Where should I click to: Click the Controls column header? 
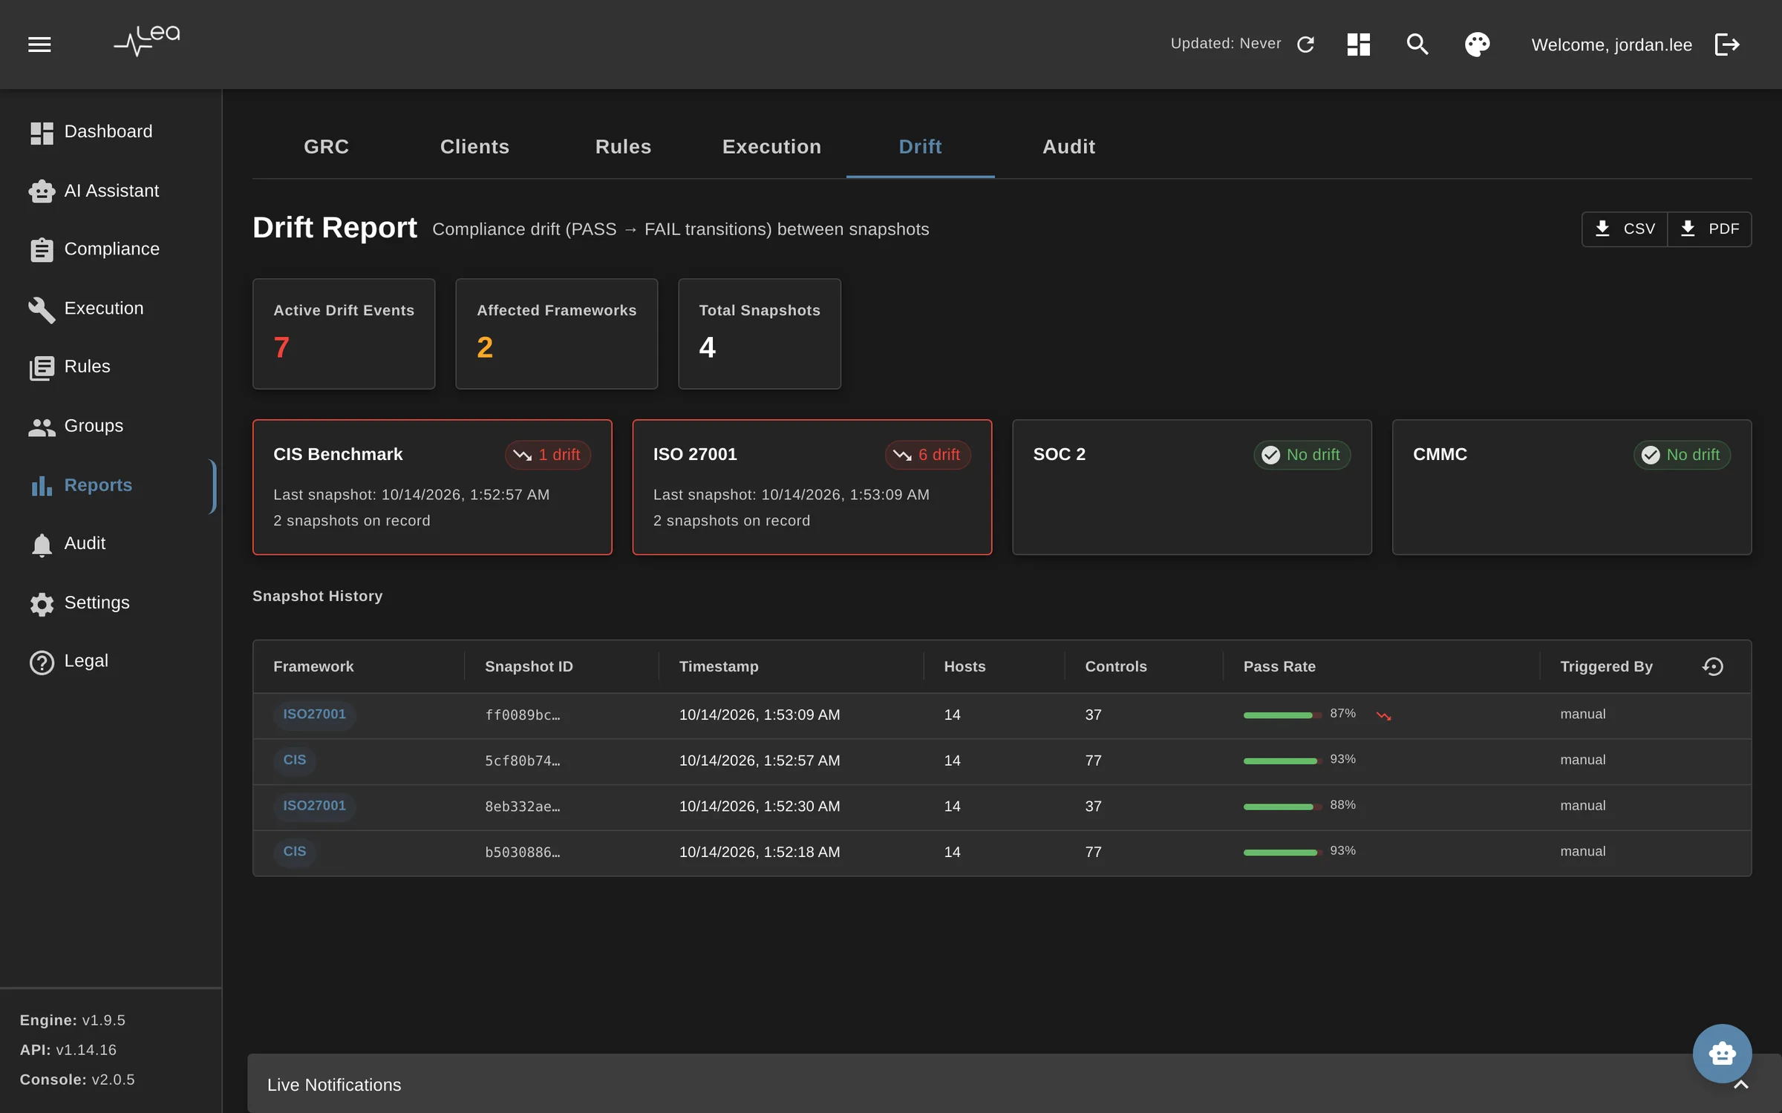1116,666
